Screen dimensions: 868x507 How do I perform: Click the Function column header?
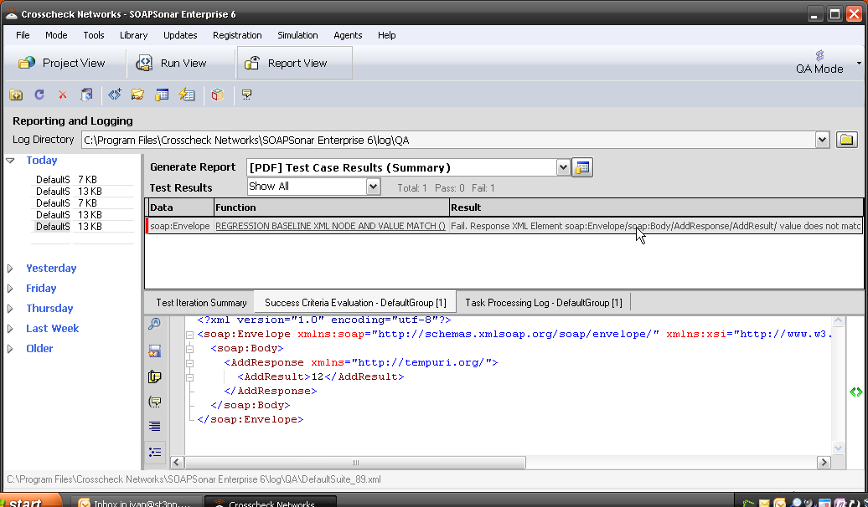[x=332, y=207]
